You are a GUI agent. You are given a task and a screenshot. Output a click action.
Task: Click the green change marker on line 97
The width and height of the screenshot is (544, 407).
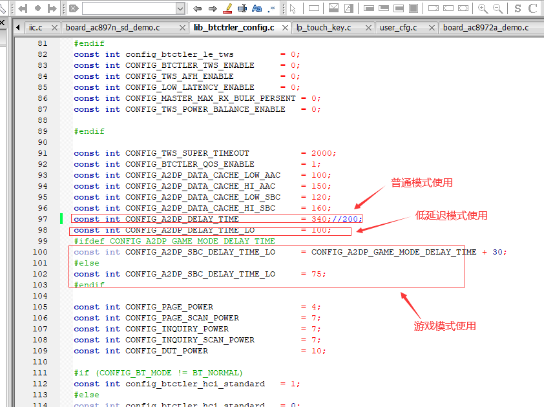point(61,218)
